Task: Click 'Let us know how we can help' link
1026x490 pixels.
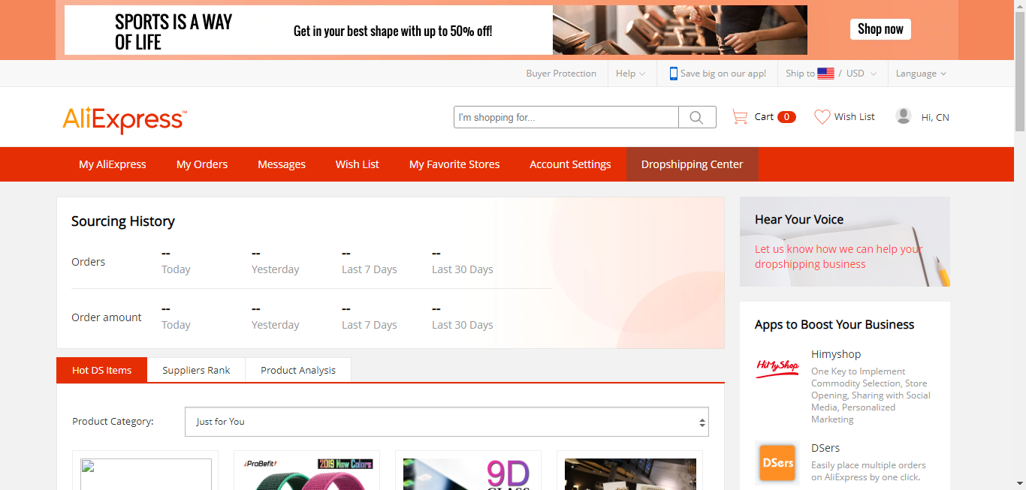Action: [x=838, y=257]
